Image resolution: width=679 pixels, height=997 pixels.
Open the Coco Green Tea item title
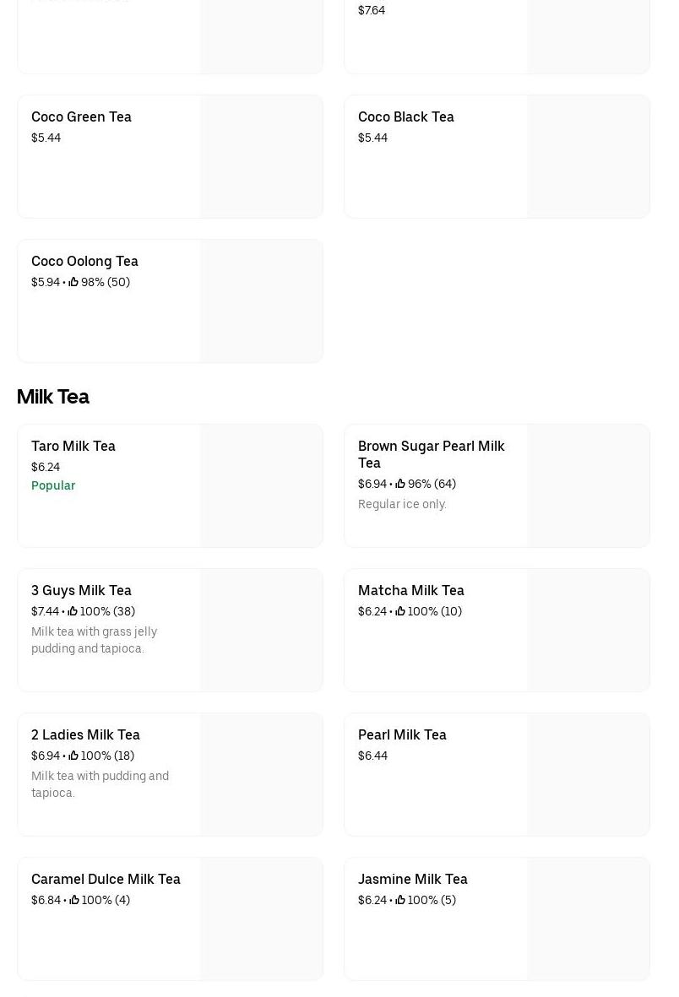point(81,116)
